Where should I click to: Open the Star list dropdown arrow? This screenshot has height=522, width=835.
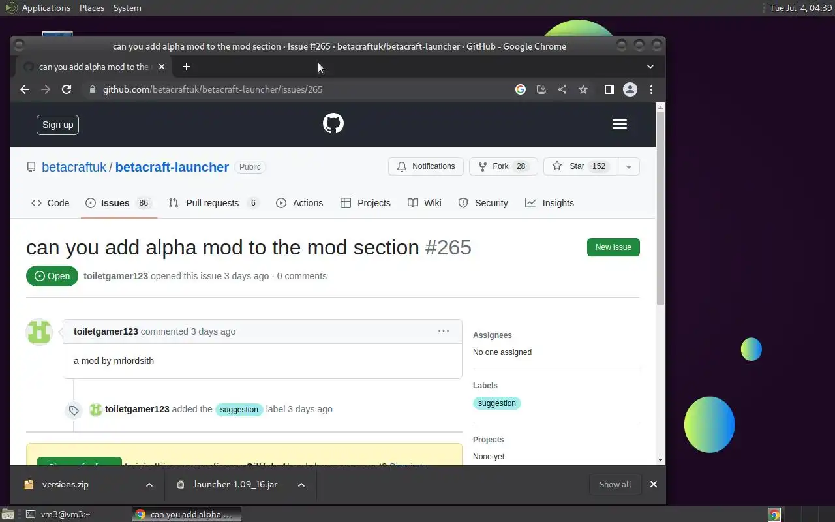pyautogui.click(x=629, y=167)
